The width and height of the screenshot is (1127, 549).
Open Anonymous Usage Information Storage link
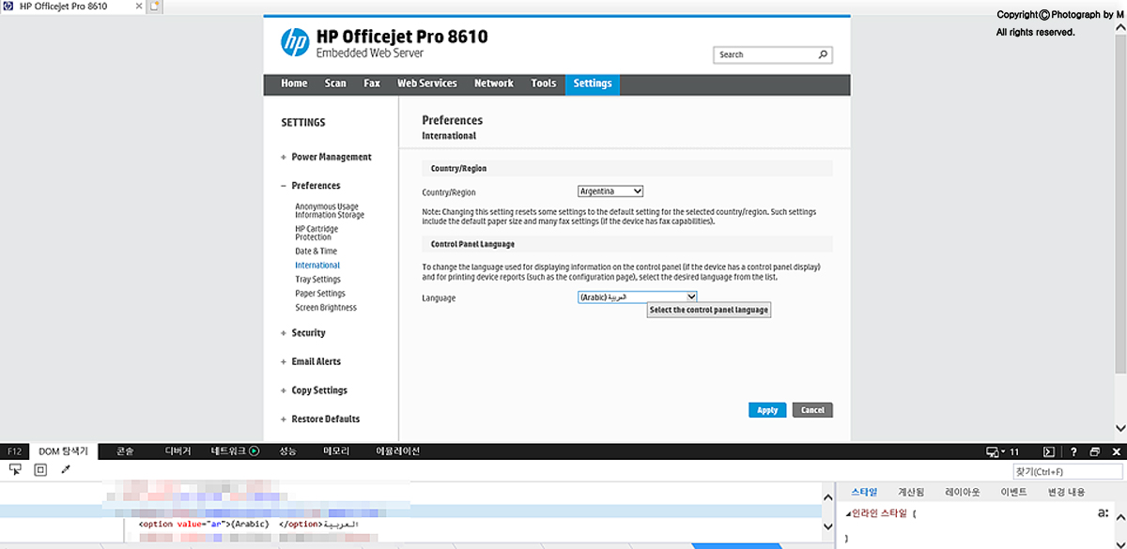[330, 211]
